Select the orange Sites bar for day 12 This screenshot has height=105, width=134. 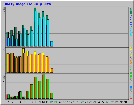pyautogui.click(x=52, y=71)
